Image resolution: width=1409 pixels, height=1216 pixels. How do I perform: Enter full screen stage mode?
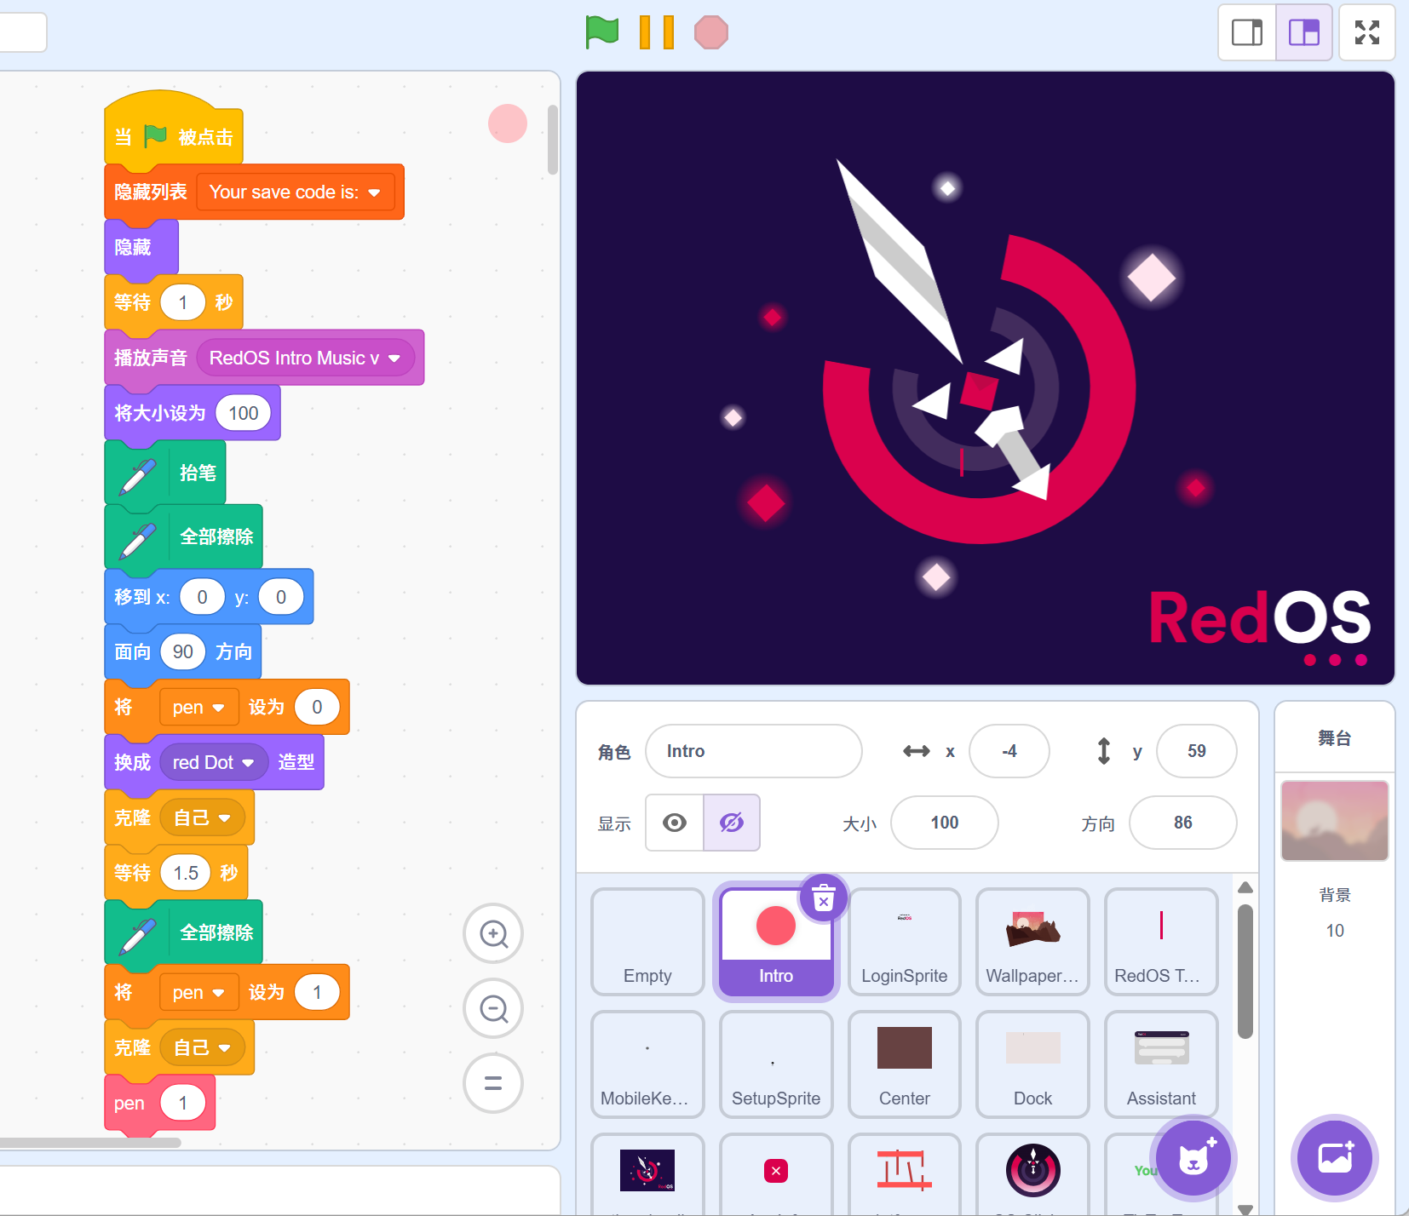[x=1366, y=32]
